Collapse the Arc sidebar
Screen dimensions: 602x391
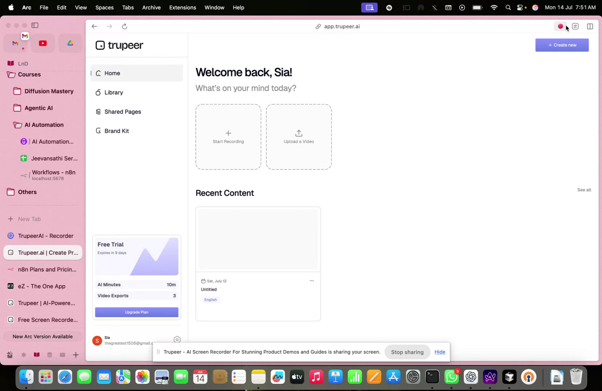click(35, 25)
